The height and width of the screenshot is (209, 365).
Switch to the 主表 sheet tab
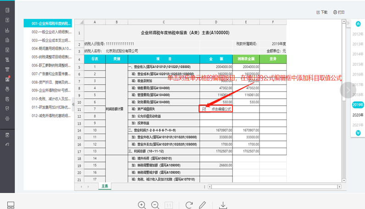pyautogui.click(x=105, y=186)
